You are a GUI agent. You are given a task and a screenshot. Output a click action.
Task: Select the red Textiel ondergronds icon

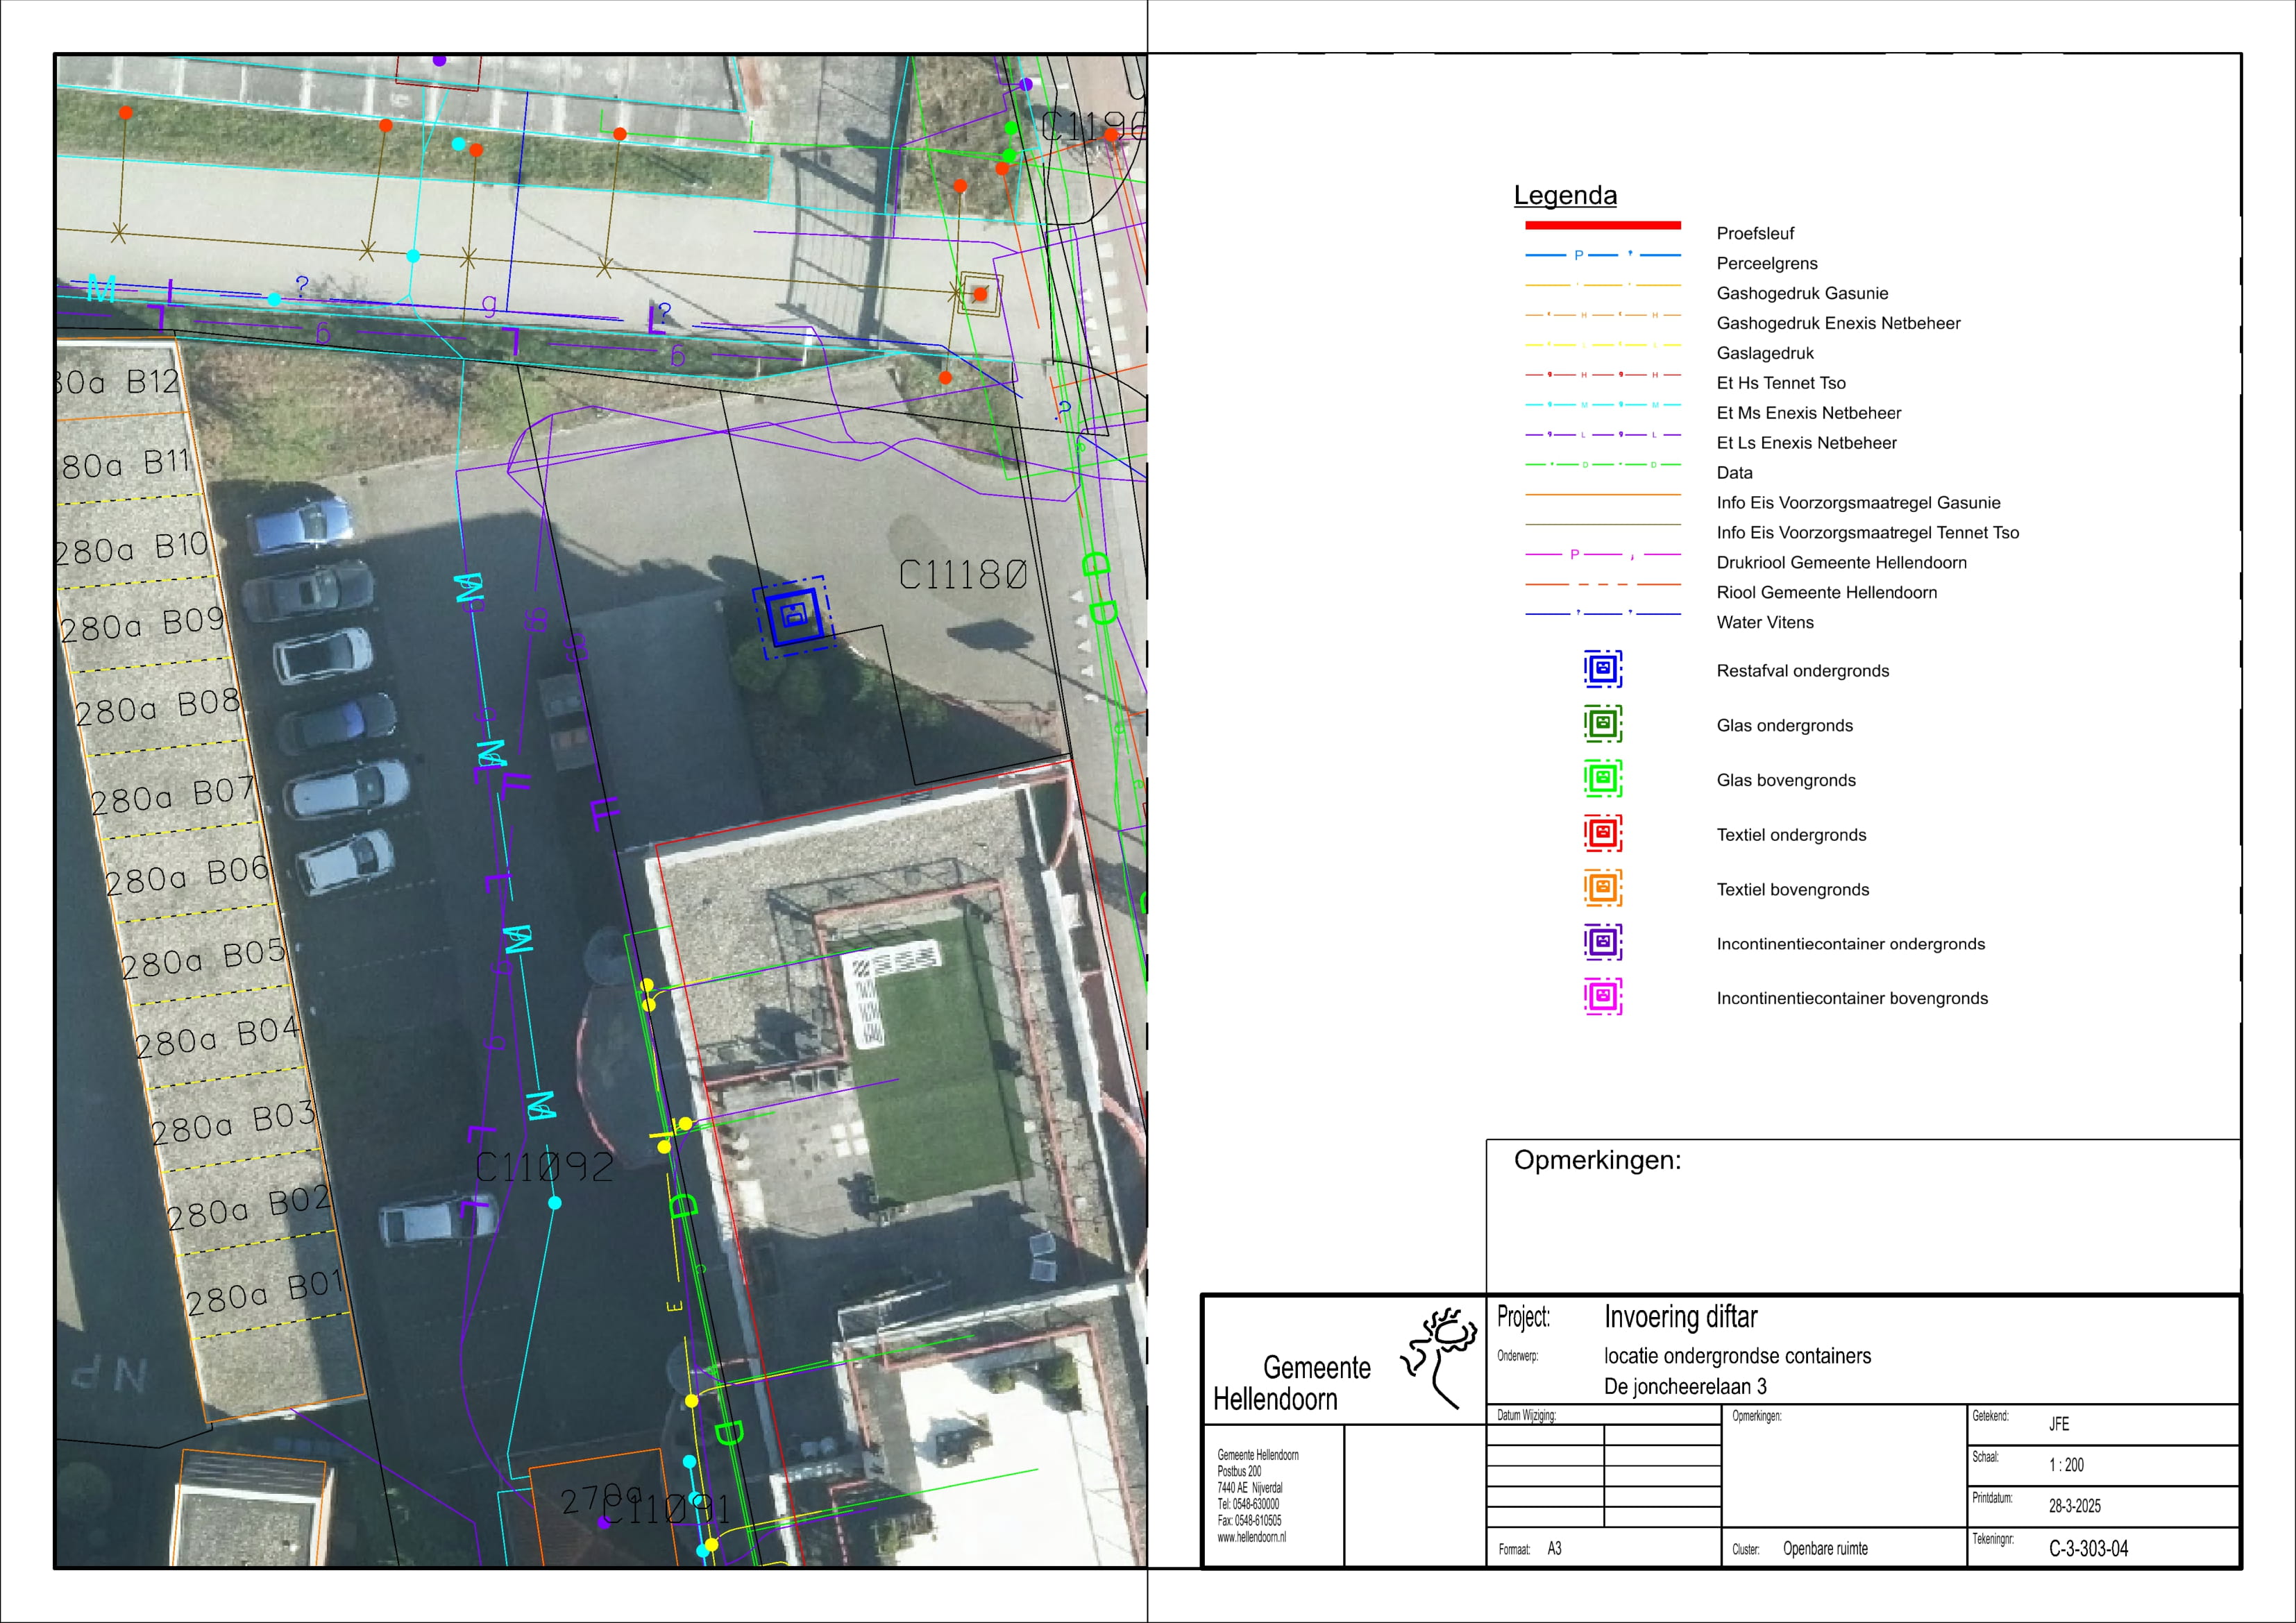[x=1602, y=832]
